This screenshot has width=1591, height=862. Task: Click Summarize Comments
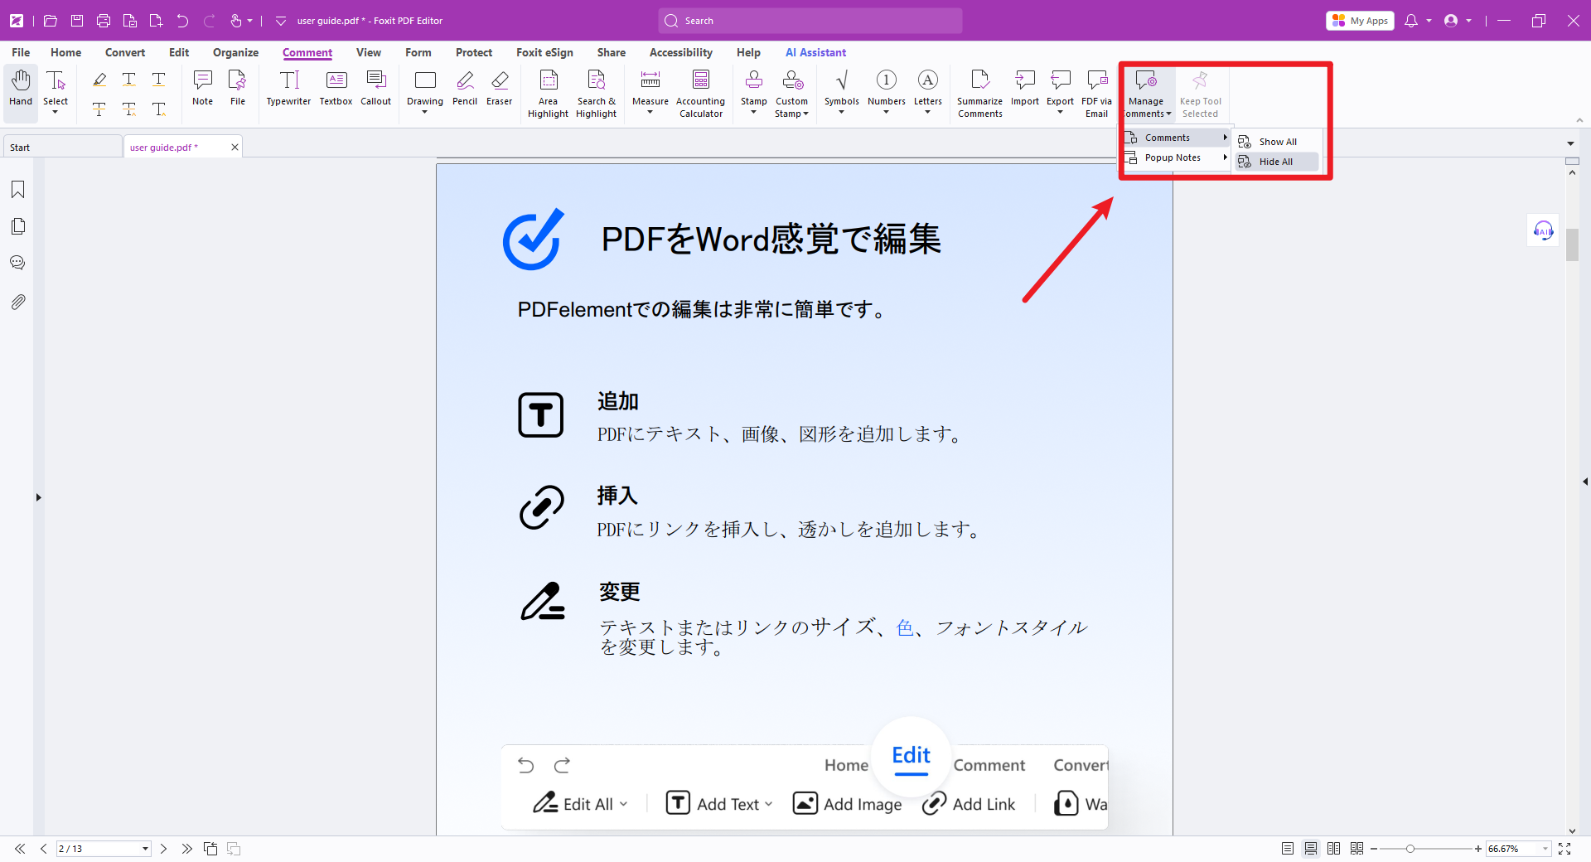[979, 94]
